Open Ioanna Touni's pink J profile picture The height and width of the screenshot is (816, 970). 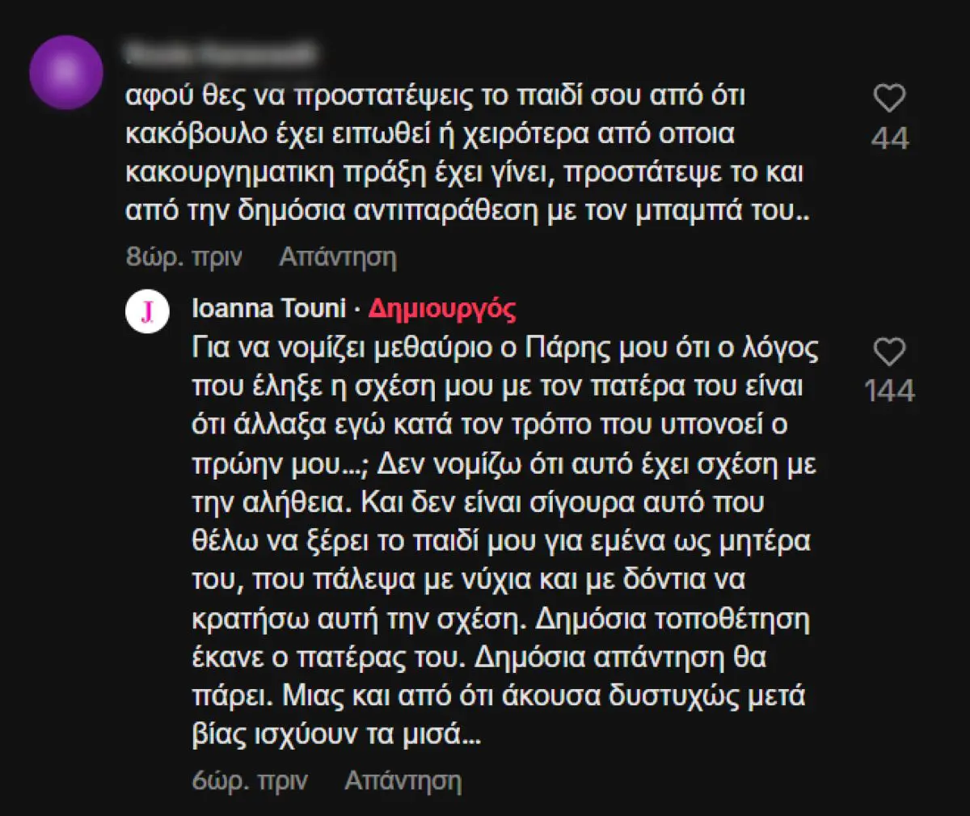click(x=148, y=312)
